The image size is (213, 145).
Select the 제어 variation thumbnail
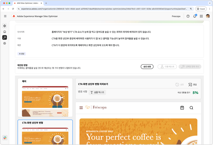[x=45, y=98]
